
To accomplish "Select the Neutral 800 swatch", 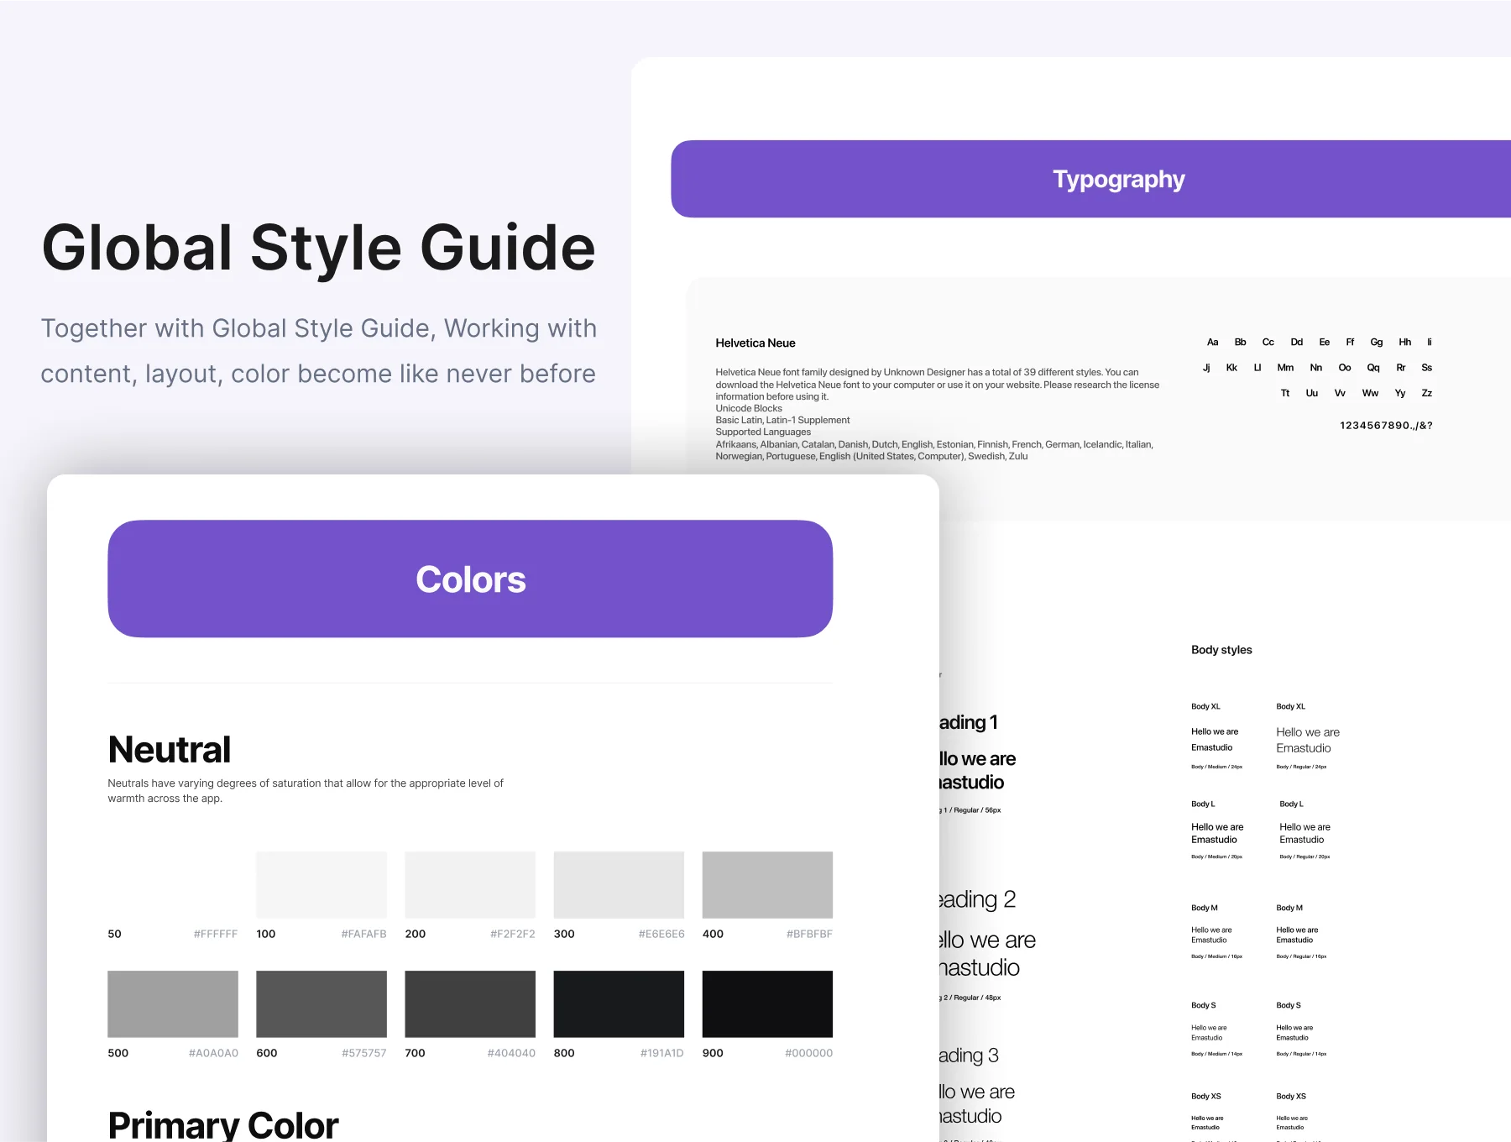I will 619,1003.
